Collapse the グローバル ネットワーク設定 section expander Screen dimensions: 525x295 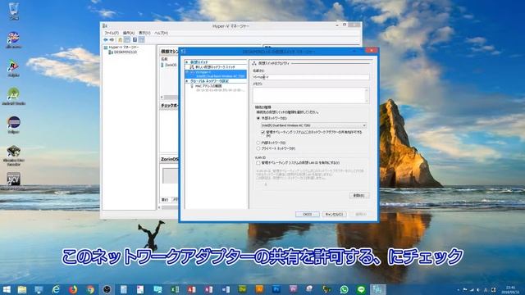187,81
